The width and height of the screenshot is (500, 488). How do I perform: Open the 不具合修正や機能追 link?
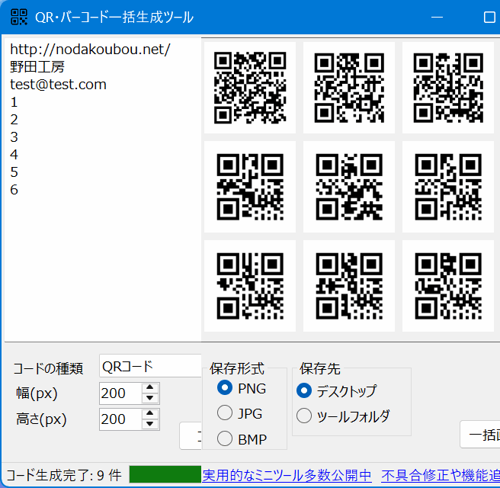pos(441,476)
